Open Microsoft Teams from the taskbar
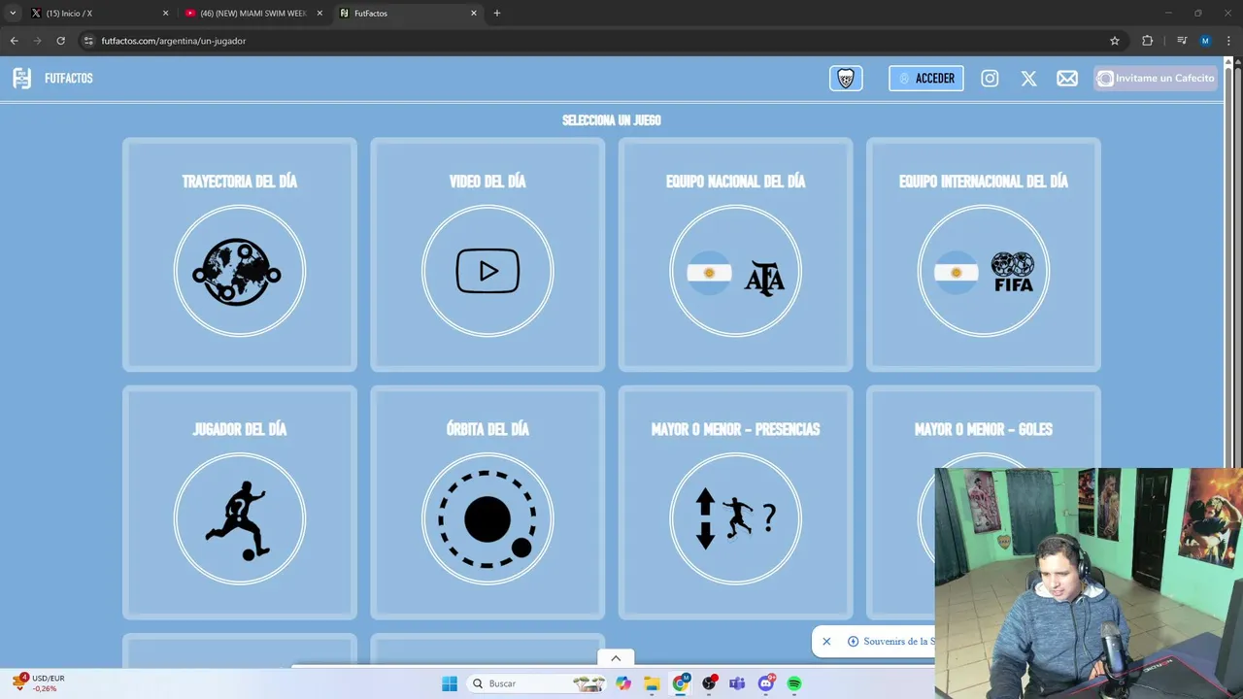 point(737,683)
